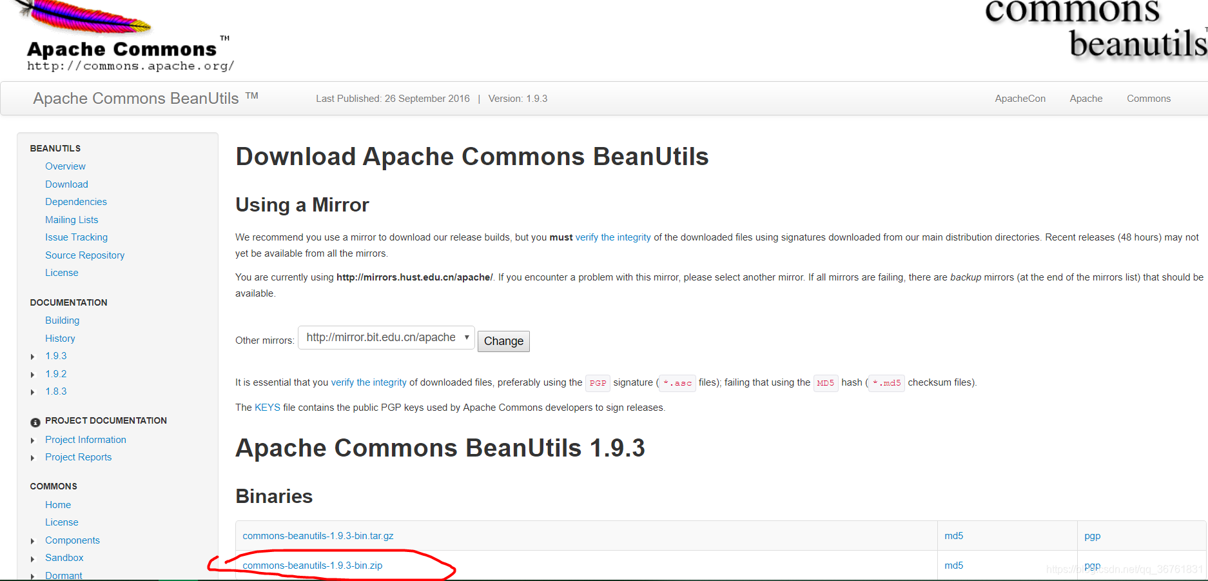Viewport: 1208px width, 581px height.
Task: Open the md5 checksum for the tar.gz binary
Action: tap(953, 535)
